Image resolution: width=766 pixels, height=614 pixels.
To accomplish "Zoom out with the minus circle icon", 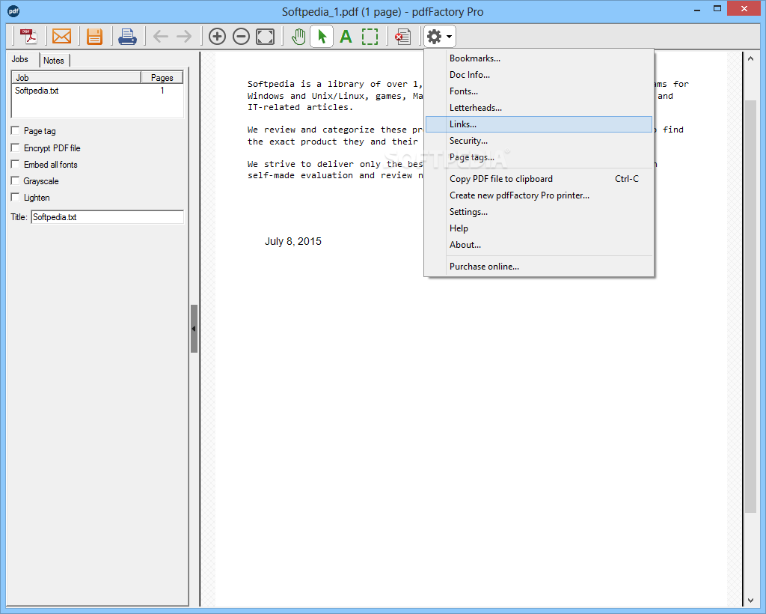I will (241, 36).
